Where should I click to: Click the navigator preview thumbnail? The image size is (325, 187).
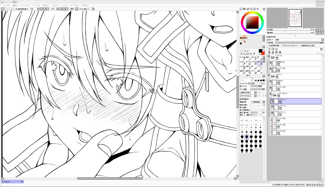click(x=295, y=18)
